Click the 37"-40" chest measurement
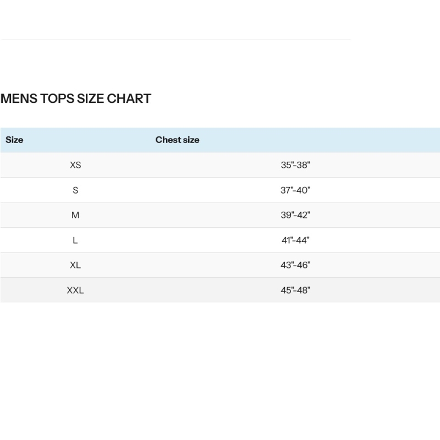440x440 pixels. click(295, 190)
